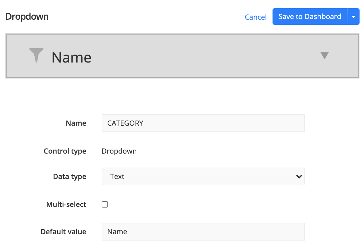Cancel the dropdown control editing
The width and height of the screenshot is (364, 245).
click(256, 17)
